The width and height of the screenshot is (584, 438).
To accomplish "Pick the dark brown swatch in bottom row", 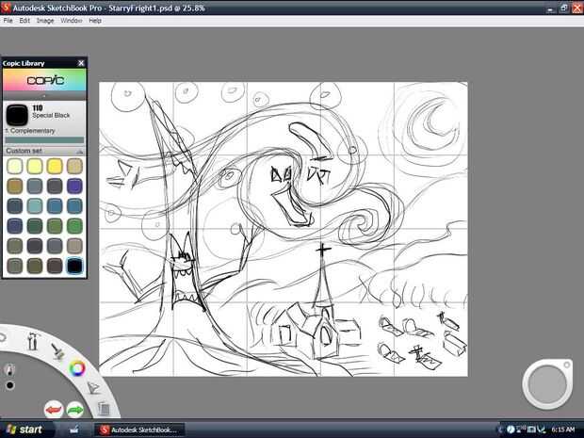I will [x=55, y=266].
